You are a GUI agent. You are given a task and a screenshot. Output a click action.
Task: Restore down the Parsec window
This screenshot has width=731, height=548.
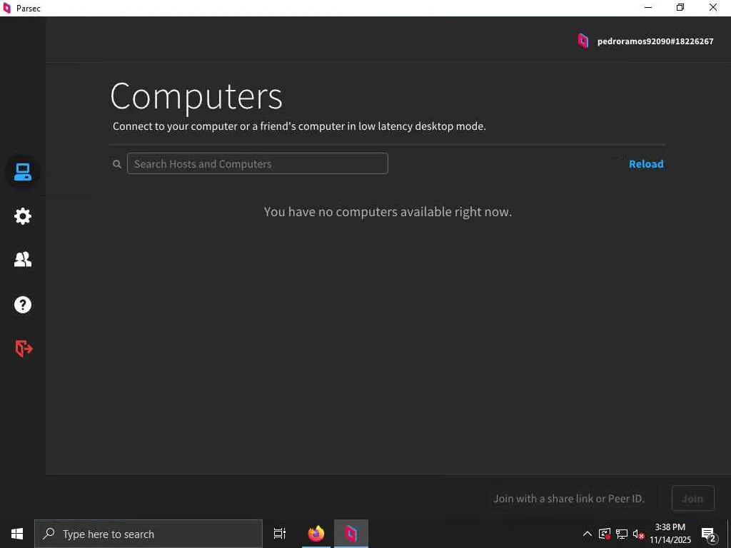[x=680, y=7]
